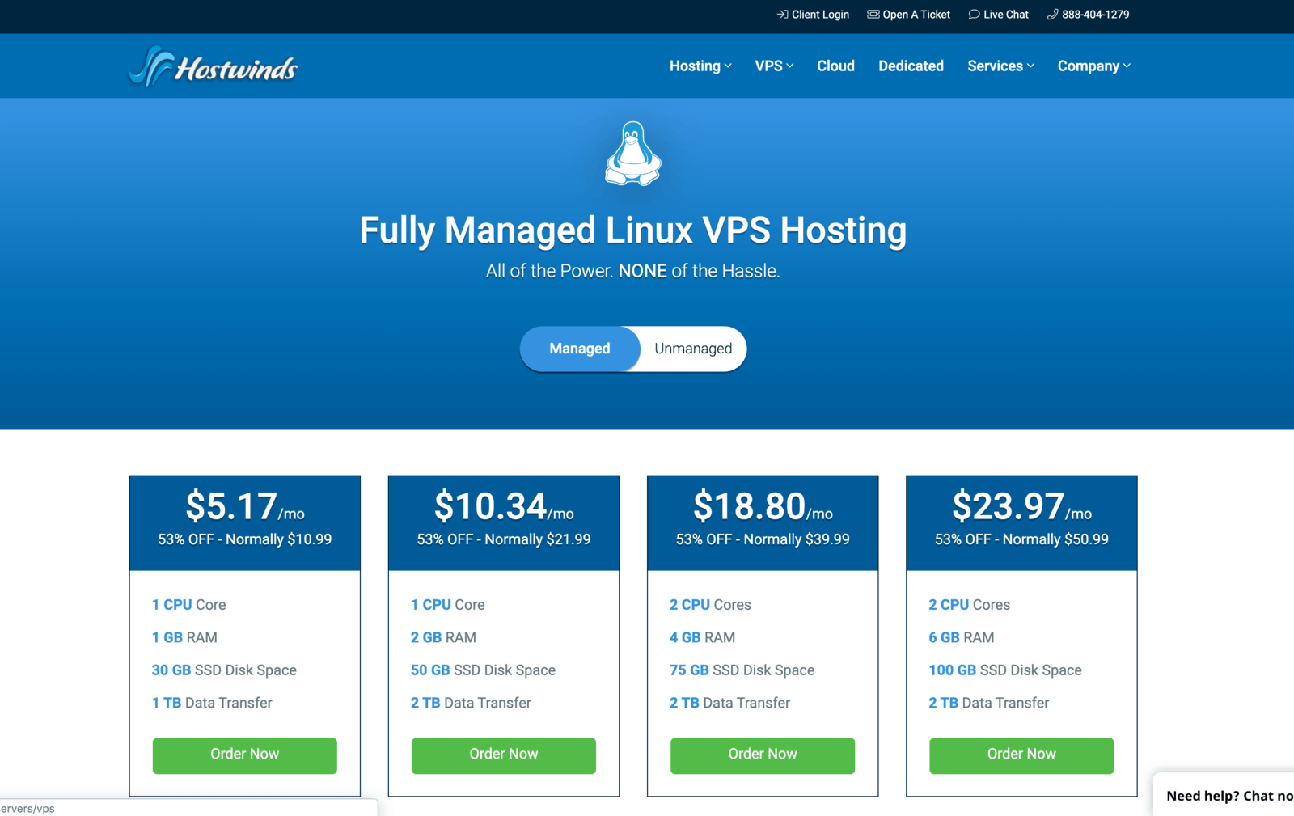Click '53% OFF - Normally $39.99' text

[763, 539]
